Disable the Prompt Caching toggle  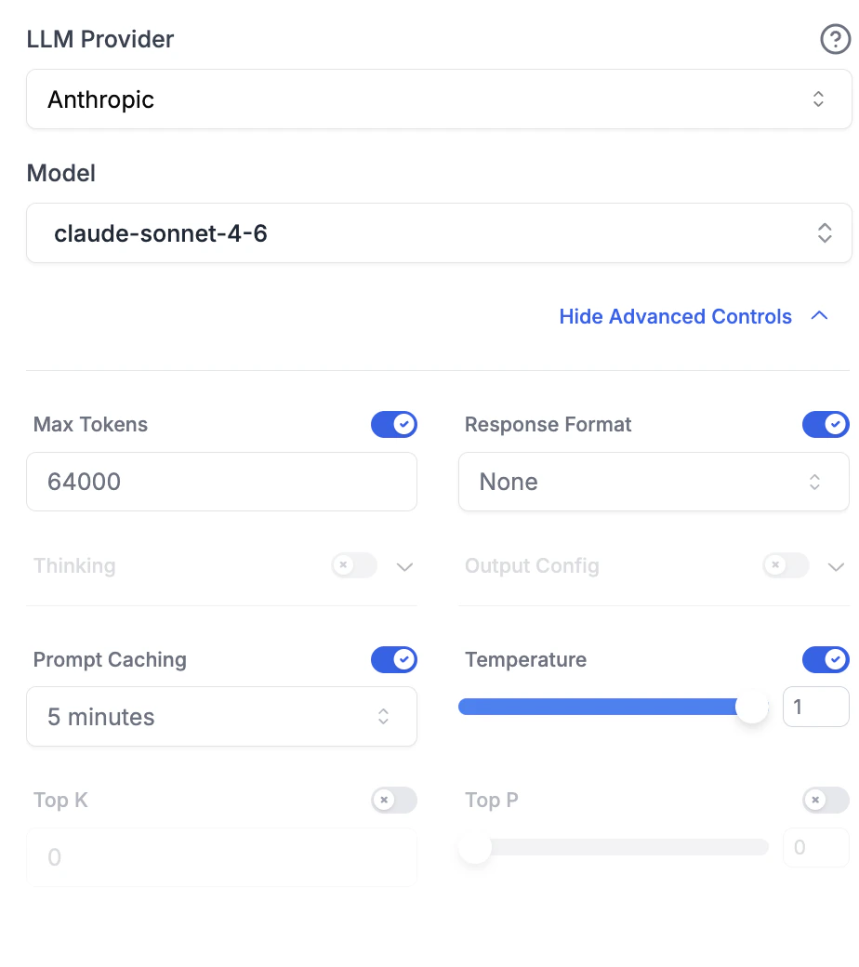point(394,659)
